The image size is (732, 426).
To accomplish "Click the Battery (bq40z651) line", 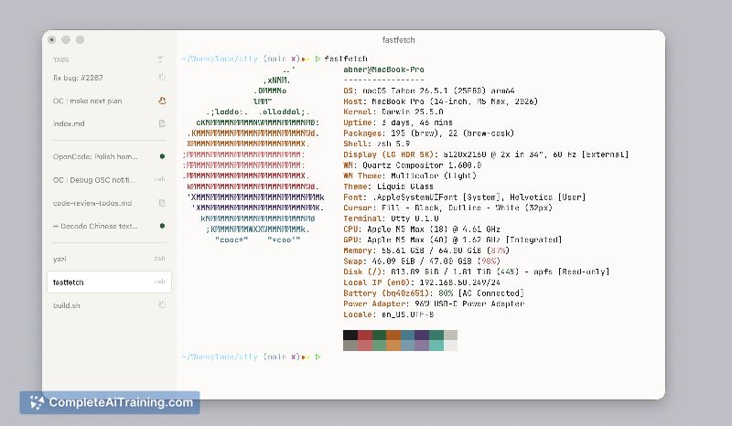I will pos(434,293).
